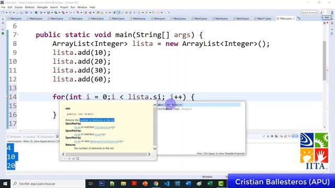Screen dimensions: 335x188
Task: Click the Remove Launch X icon in Console
Action: click(x=272, y=136)
